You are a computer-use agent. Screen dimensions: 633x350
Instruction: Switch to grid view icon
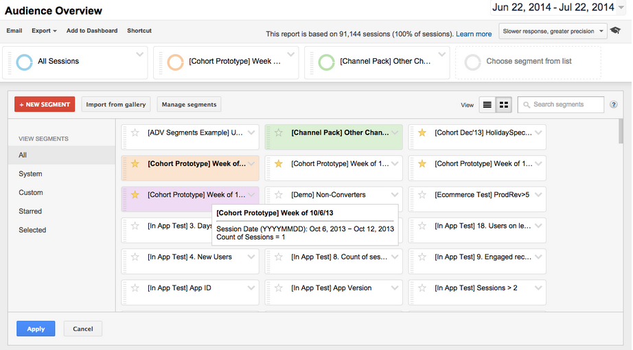point(504,105)
